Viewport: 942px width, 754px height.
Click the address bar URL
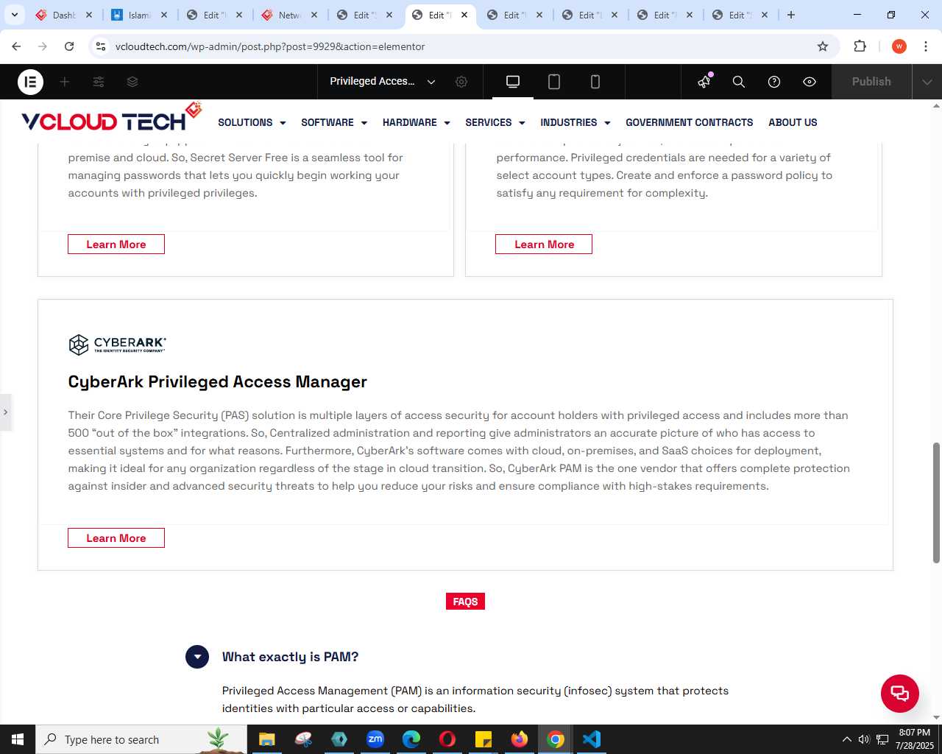click(270, 46)
